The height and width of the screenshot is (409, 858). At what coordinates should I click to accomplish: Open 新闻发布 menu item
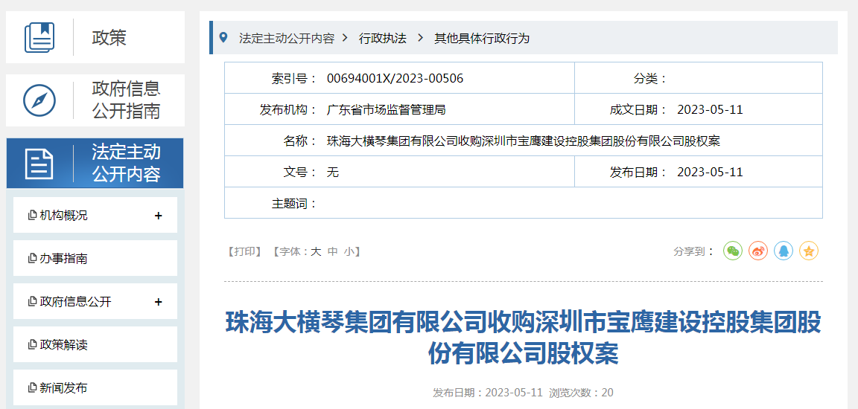(95, 387)
